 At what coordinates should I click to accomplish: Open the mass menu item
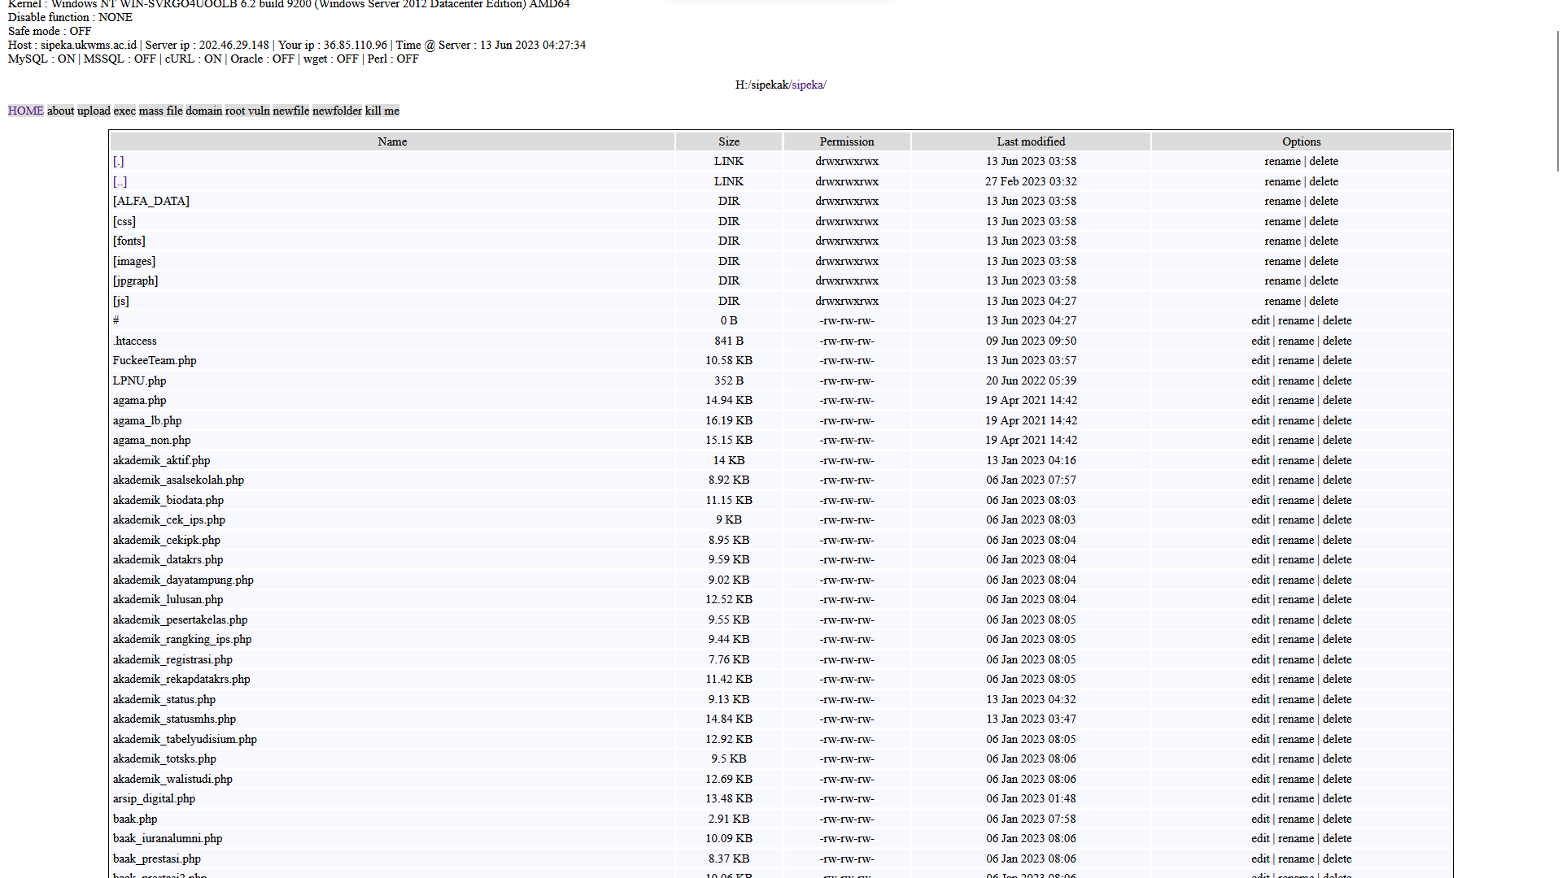(151, 111)
